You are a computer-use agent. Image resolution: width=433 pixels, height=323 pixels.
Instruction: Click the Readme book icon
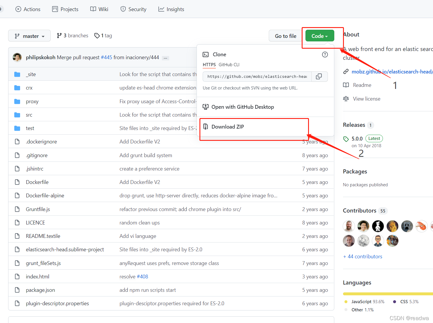(346, 85)
